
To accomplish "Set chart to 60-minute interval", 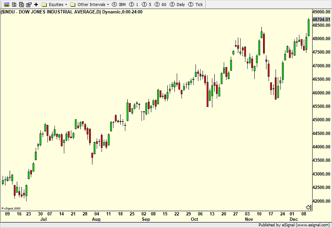I will coord(160,5).
